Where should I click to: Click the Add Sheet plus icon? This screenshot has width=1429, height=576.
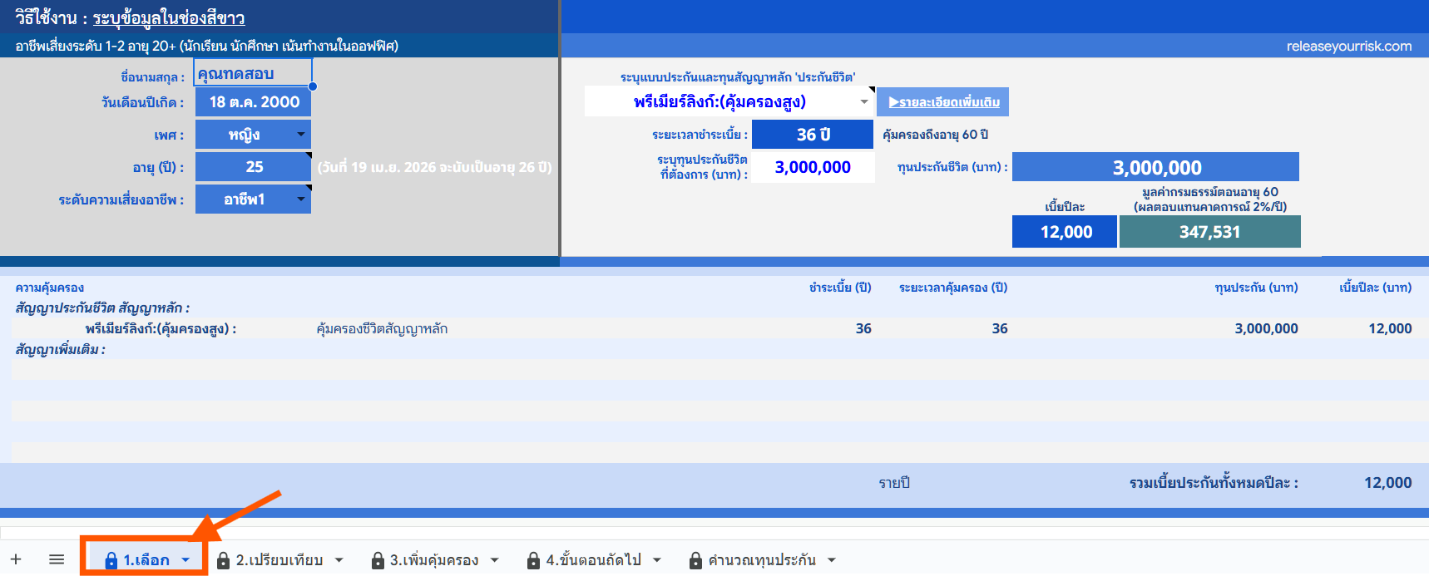click(x=16, y=559)
